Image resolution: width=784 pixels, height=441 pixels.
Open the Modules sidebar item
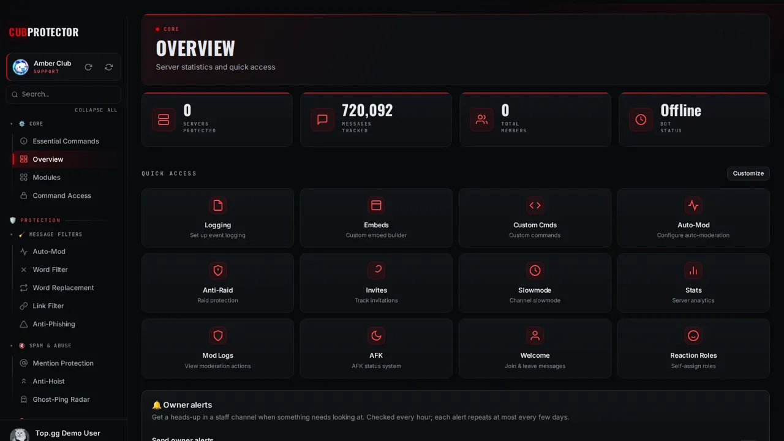(x=66, y=178)
